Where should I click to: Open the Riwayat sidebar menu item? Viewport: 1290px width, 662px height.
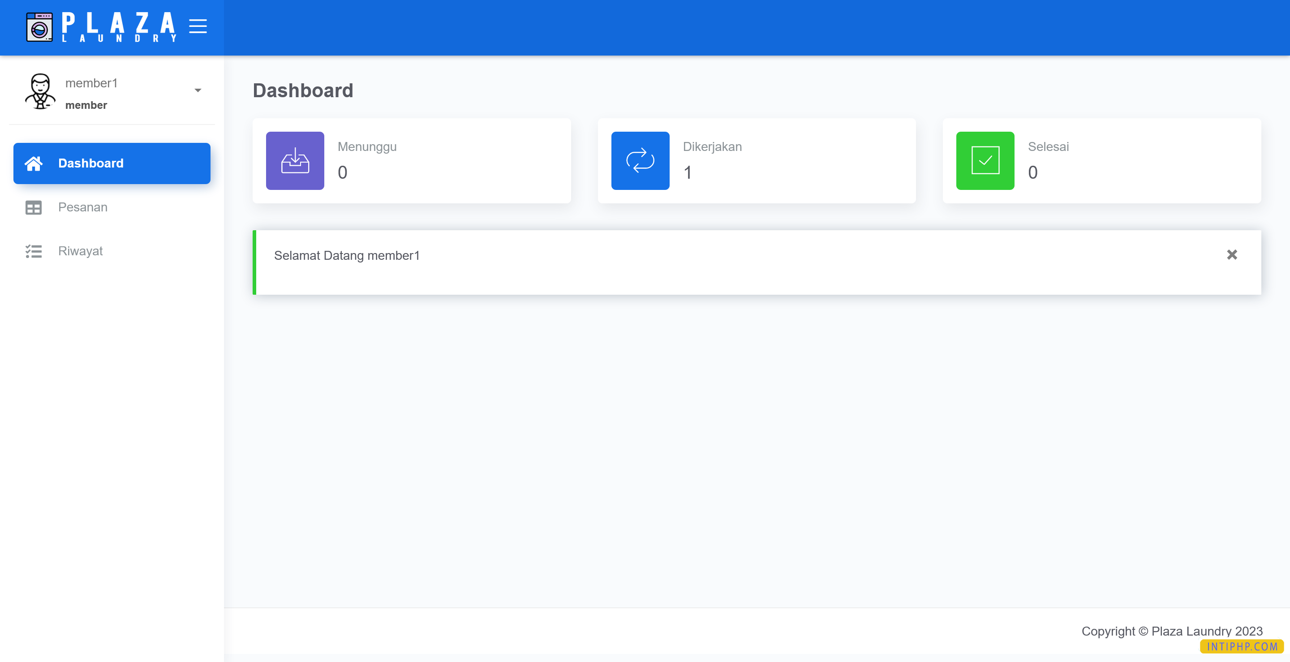tap(80, 251)
